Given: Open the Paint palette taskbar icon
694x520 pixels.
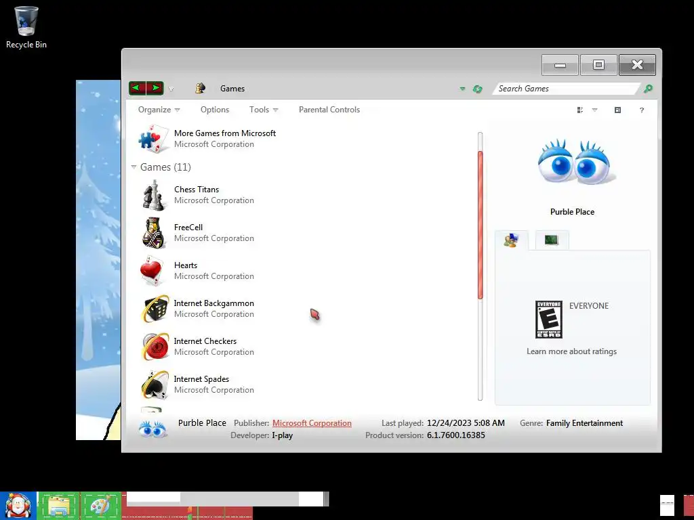Looking at the screenshot, I should pos(101,506).
